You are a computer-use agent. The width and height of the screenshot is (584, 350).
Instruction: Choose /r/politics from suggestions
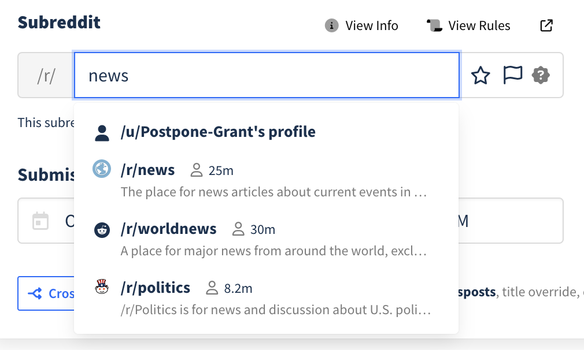[x=267, y=298]
